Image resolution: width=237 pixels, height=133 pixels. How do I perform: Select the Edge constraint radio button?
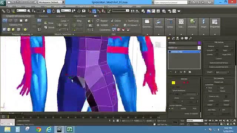pyautogui.click(x=218, y=88)
